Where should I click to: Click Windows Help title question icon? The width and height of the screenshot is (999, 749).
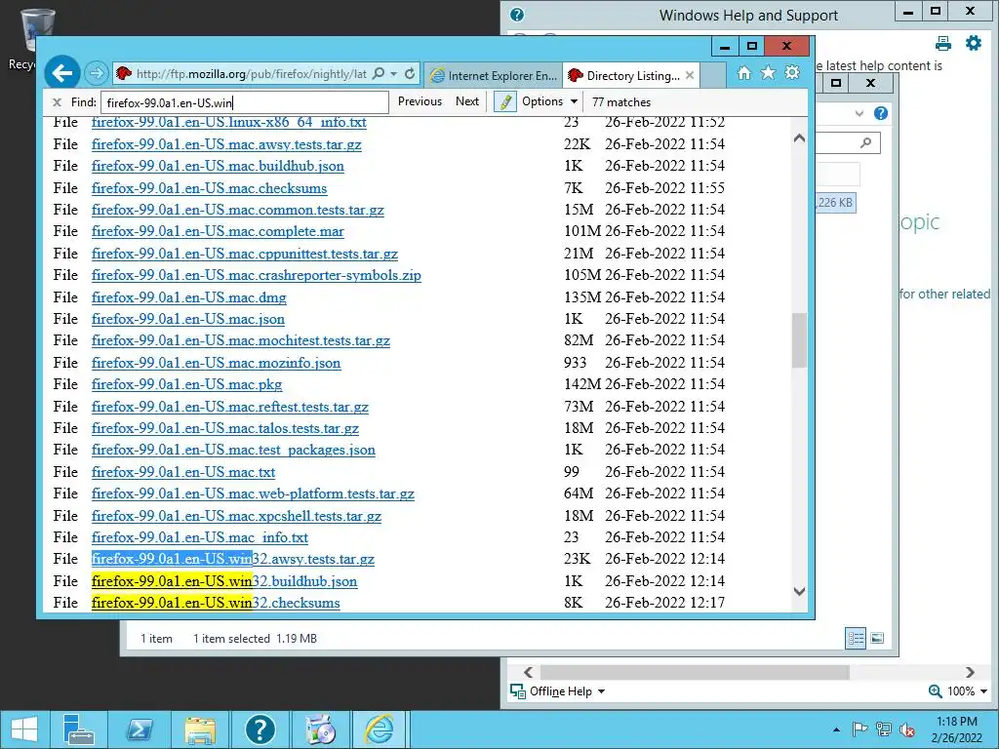point(517,15)
